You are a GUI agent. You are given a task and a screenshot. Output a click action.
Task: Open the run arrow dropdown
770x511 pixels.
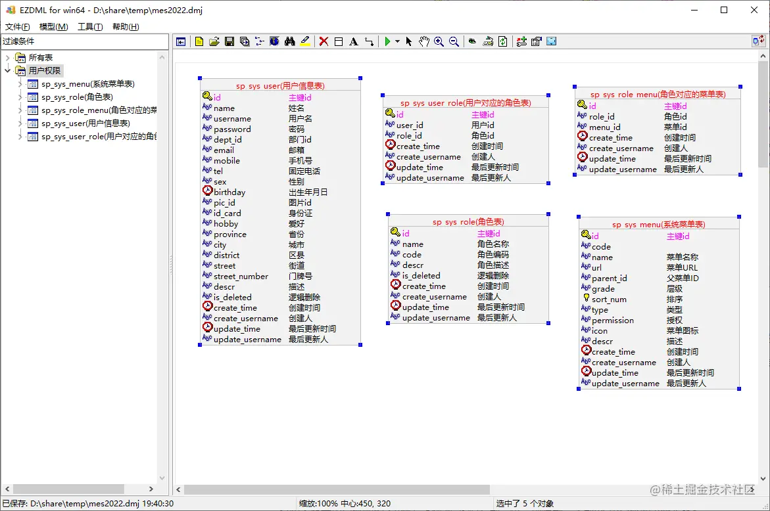(x=397, y=41)
